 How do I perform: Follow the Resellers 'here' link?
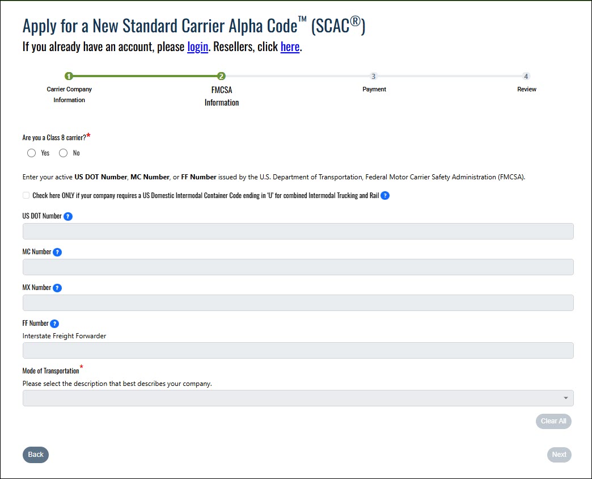tap(290, 47)
